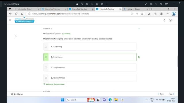Go to the Prev question
Screen dimensions: 184x103
coord(161,94)
